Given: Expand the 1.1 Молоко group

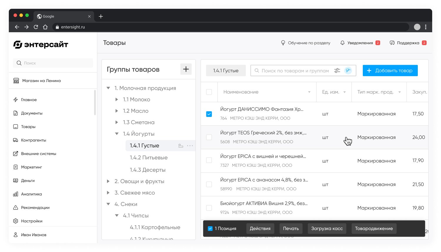Looking at the screenshot, I should tap(117, 100).
